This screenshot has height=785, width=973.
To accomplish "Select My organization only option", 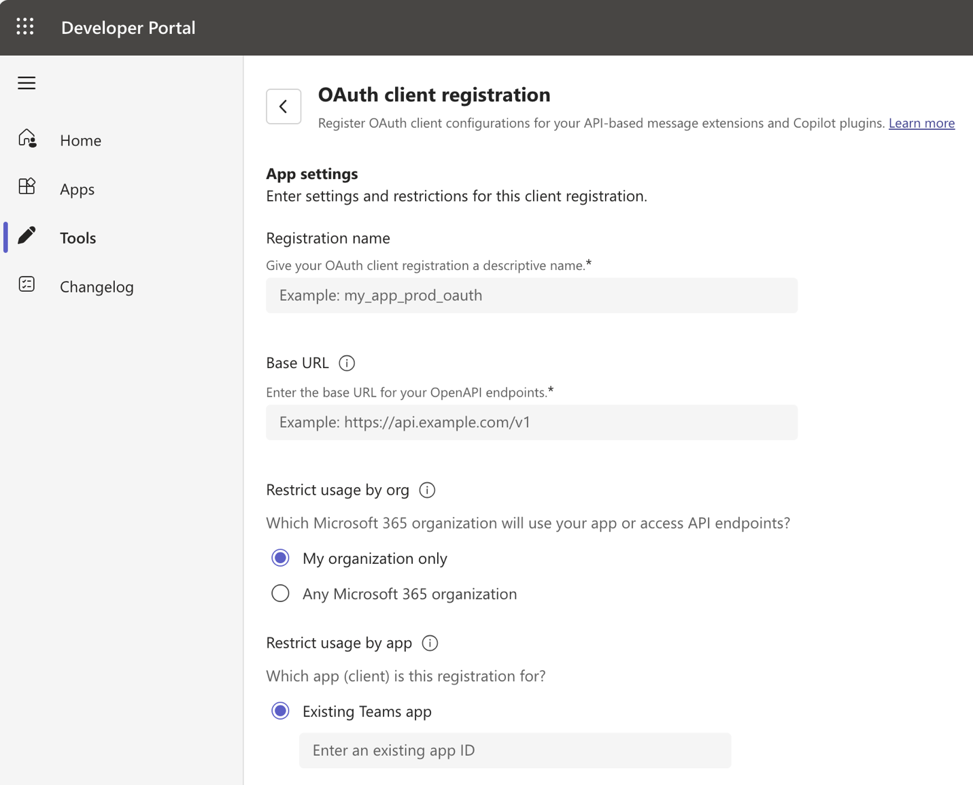I will [x=280, y=558].
